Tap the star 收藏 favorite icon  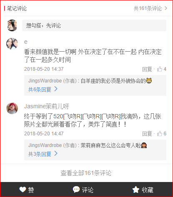[x=135, y=190]
